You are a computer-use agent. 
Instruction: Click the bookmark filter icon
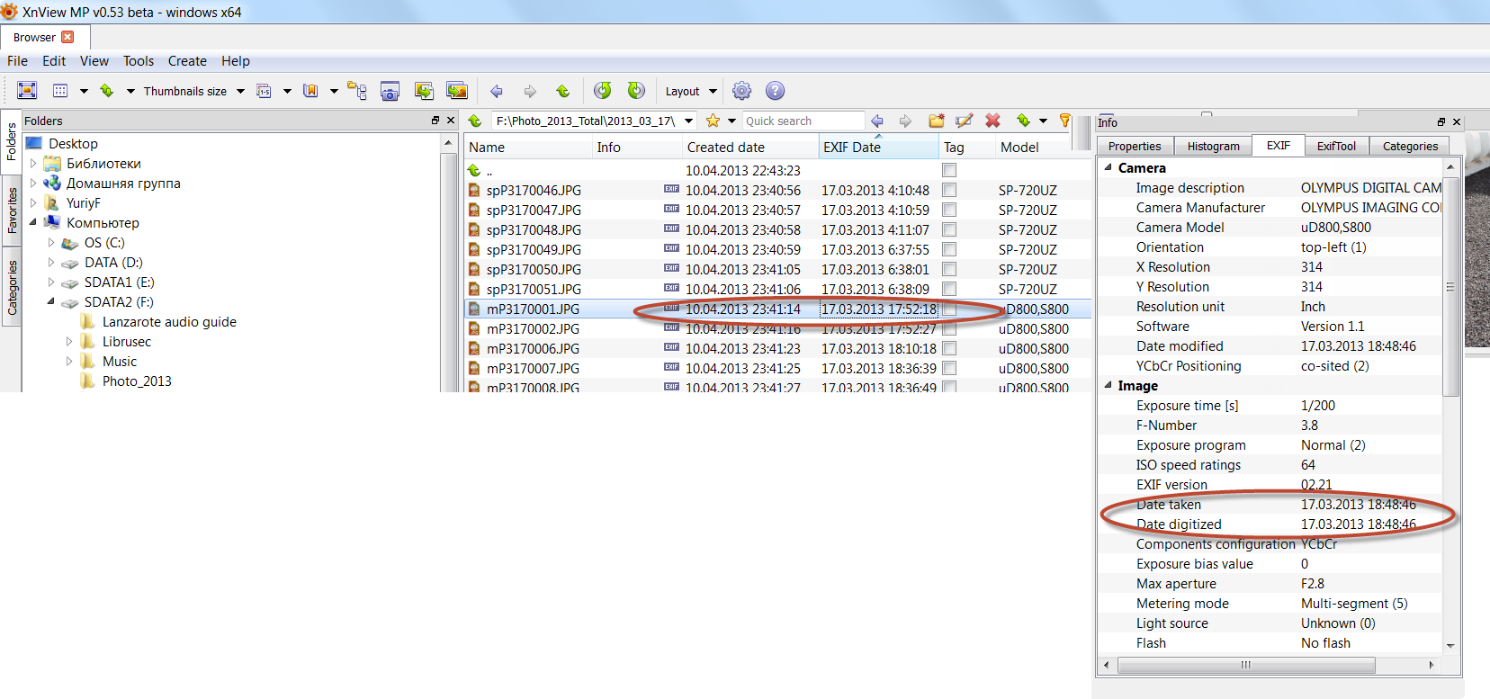coord(310,91)
